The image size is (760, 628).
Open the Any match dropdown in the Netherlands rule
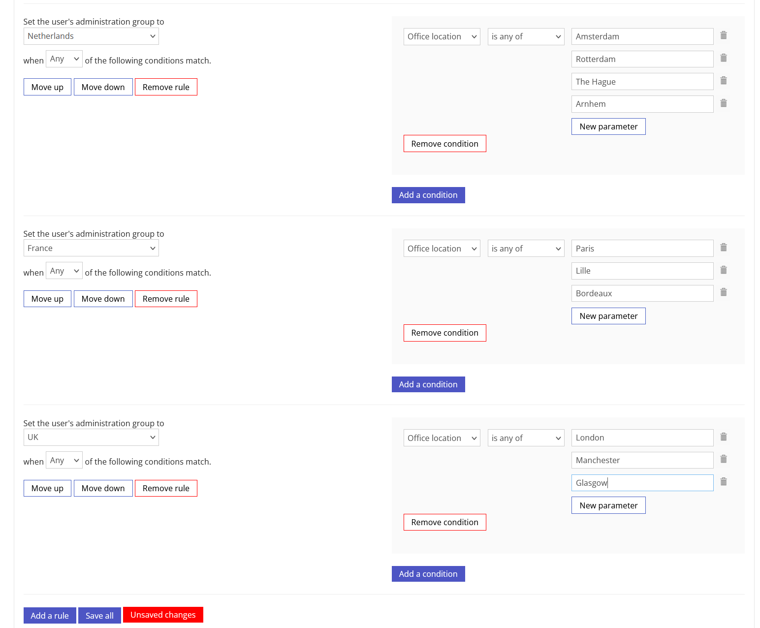click(x=64, y=59)
